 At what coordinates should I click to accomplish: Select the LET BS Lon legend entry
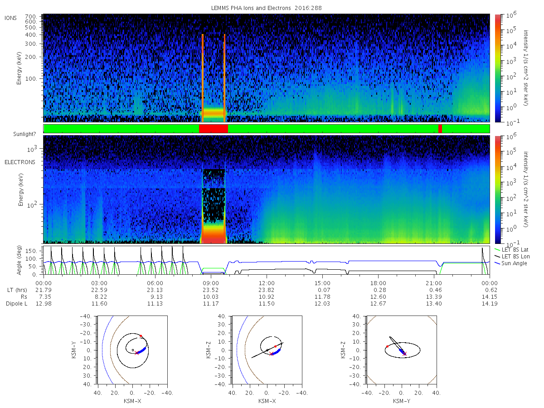[x=511, y=257]
